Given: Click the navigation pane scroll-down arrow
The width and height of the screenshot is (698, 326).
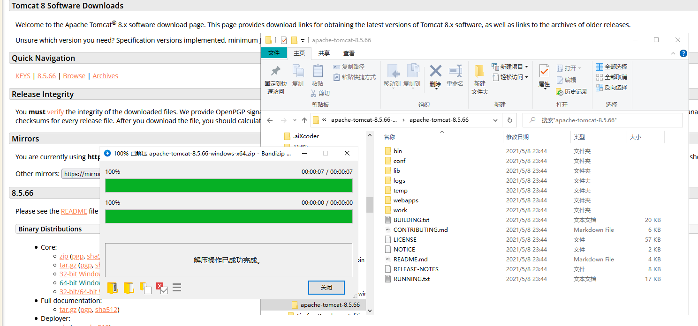Looking at the screenshot, I should (370, 311).
